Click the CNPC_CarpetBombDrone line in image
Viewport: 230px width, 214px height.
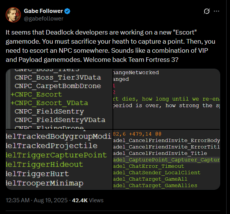[58, 86]
